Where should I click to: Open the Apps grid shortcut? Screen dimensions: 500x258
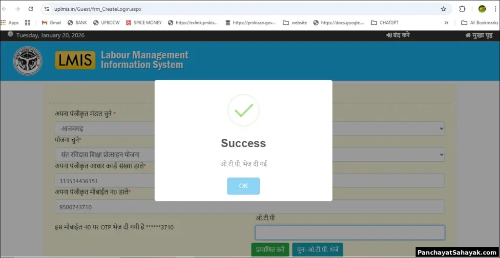(10, 22)
